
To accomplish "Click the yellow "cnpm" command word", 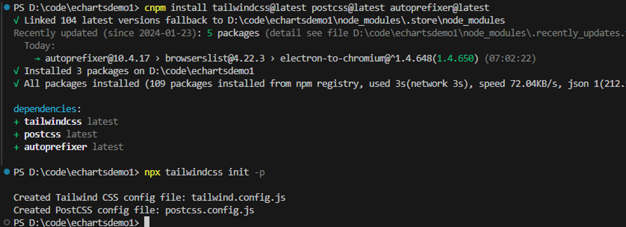I will click(155, 8).
